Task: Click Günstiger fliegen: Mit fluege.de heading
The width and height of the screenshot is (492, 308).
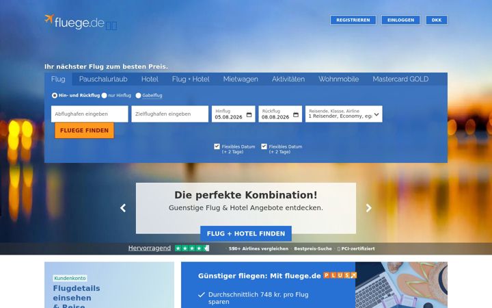Action: 260,276
